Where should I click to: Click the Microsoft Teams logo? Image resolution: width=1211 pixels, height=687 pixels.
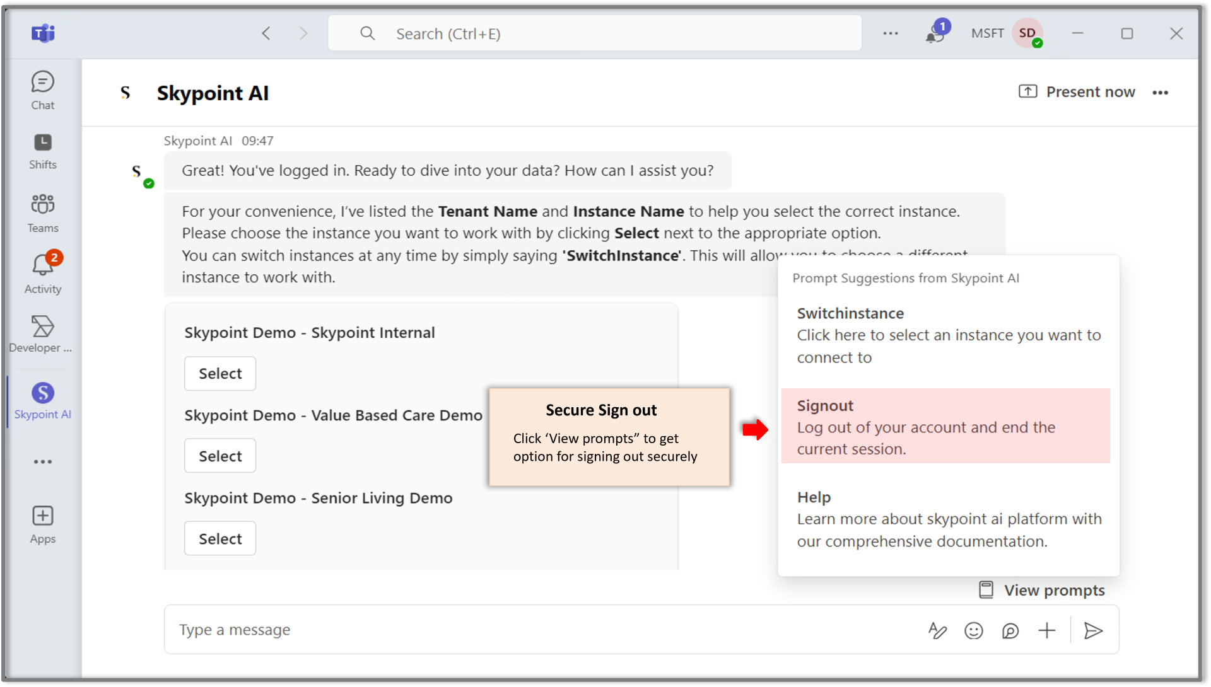tap(43, 33)
